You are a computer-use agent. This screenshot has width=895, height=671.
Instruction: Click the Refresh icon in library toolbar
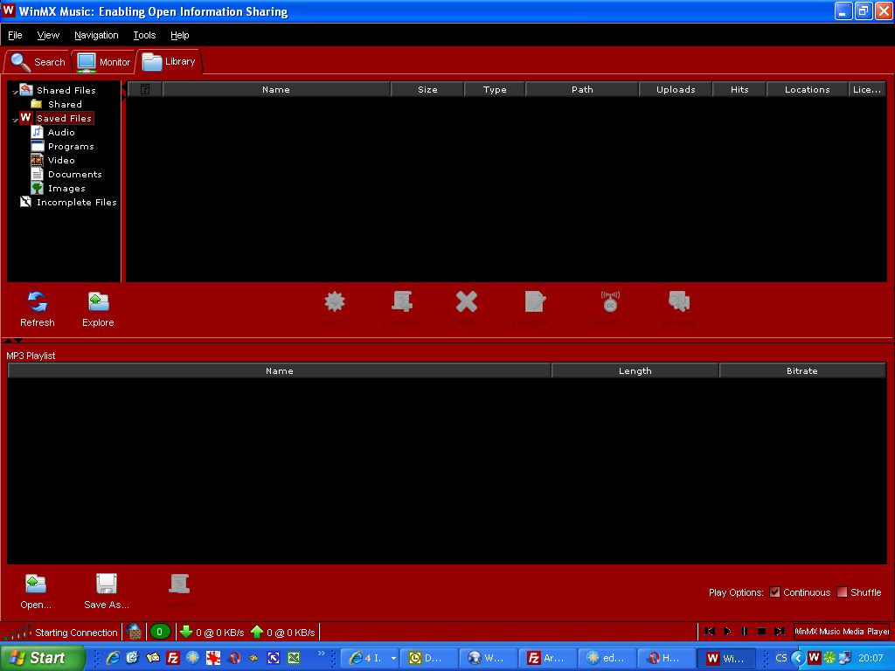37,301
